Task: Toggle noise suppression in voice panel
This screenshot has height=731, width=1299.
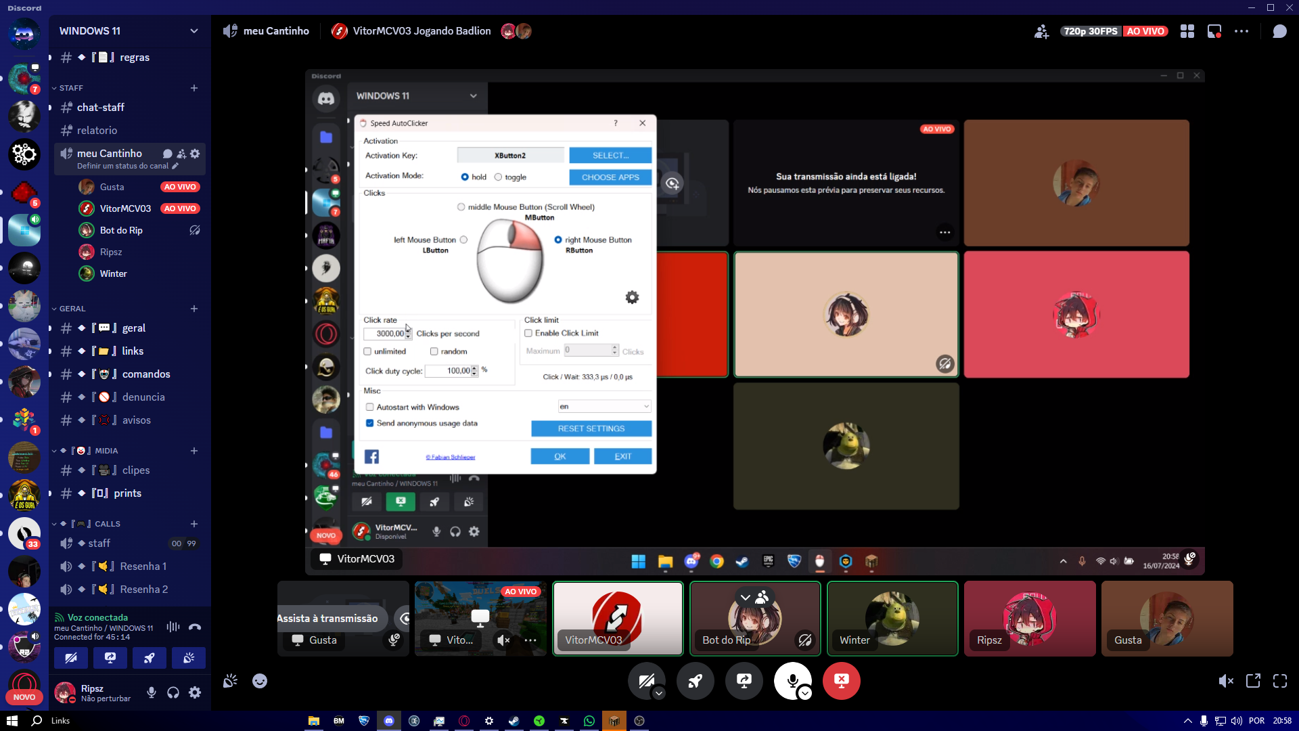Action: click(x=173, y=627)
